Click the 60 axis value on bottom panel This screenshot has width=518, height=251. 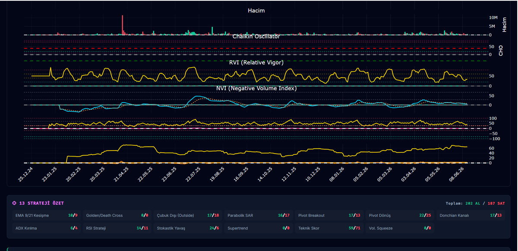click(491, 148)
